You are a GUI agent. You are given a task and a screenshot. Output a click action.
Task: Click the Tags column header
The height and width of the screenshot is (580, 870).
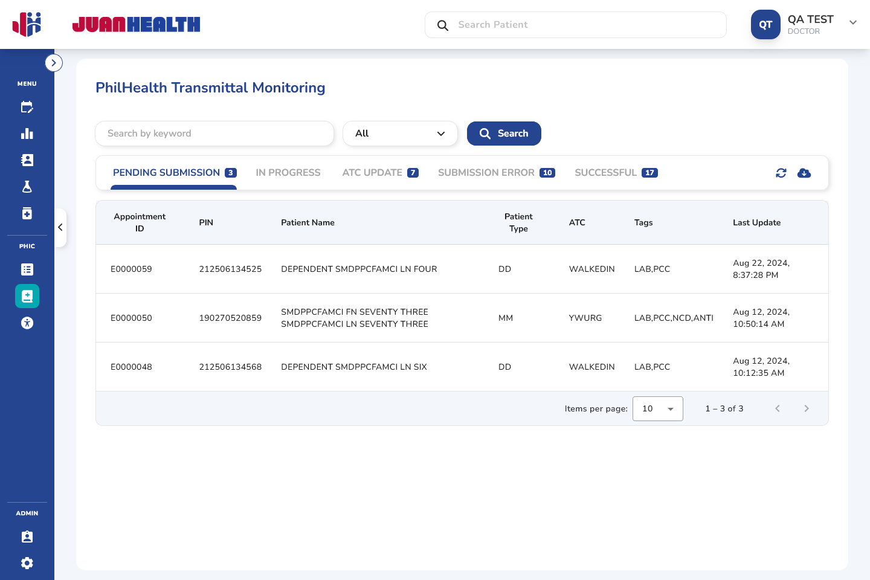click(643, 222)
